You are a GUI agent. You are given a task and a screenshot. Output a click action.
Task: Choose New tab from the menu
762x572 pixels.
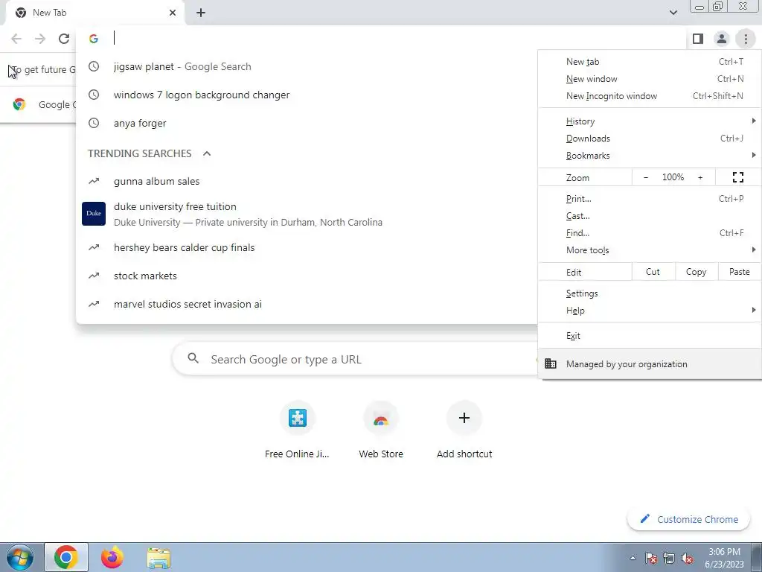tap(650, 62)
